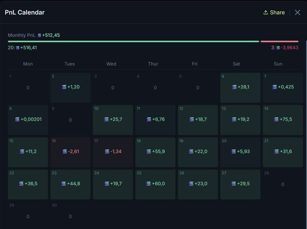Select day 27 value +29,5
307x229 pixels.
click(243, 184)
